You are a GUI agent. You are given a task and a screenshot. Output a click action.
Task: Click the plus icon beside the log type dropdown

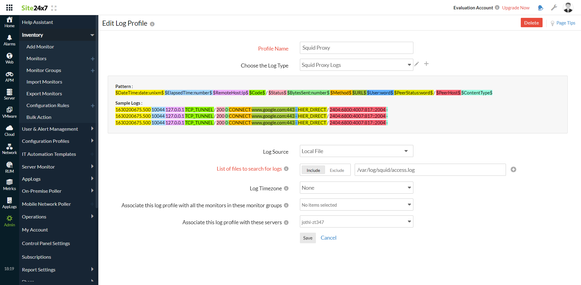pos(426,64)
